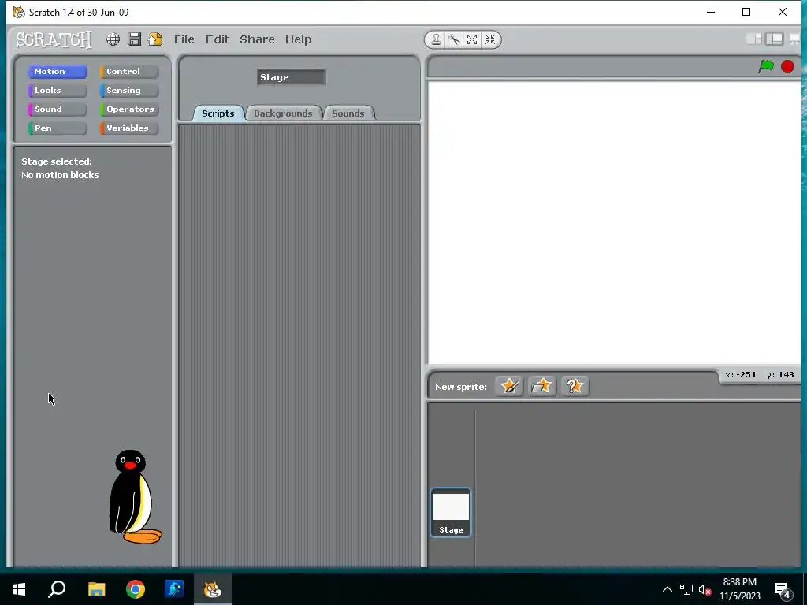Image resolution: width=807 pixels, height=605 pixels.
Task: Choose new sprite from file
Action: tap(541, 386)
